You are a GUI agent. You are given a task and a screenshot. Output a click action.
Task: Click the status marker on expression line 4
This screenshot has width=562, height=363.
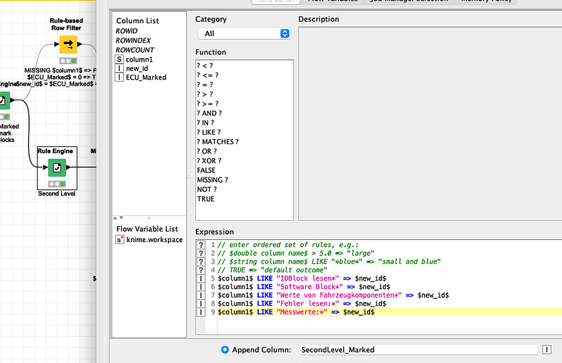(201, 270)
